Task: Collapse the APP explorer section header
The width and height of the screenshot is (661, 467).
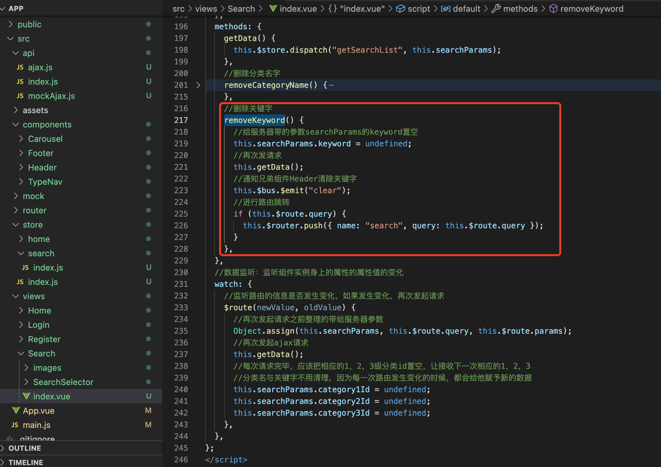Action: coord(16,8)
